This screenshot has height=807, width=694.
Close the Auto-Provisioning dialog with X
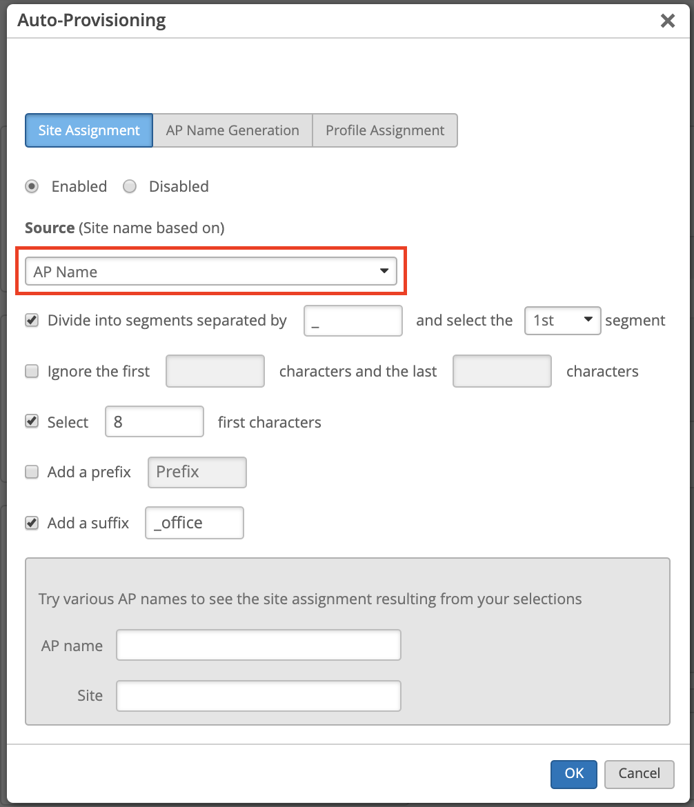click(x=667, y=21)
